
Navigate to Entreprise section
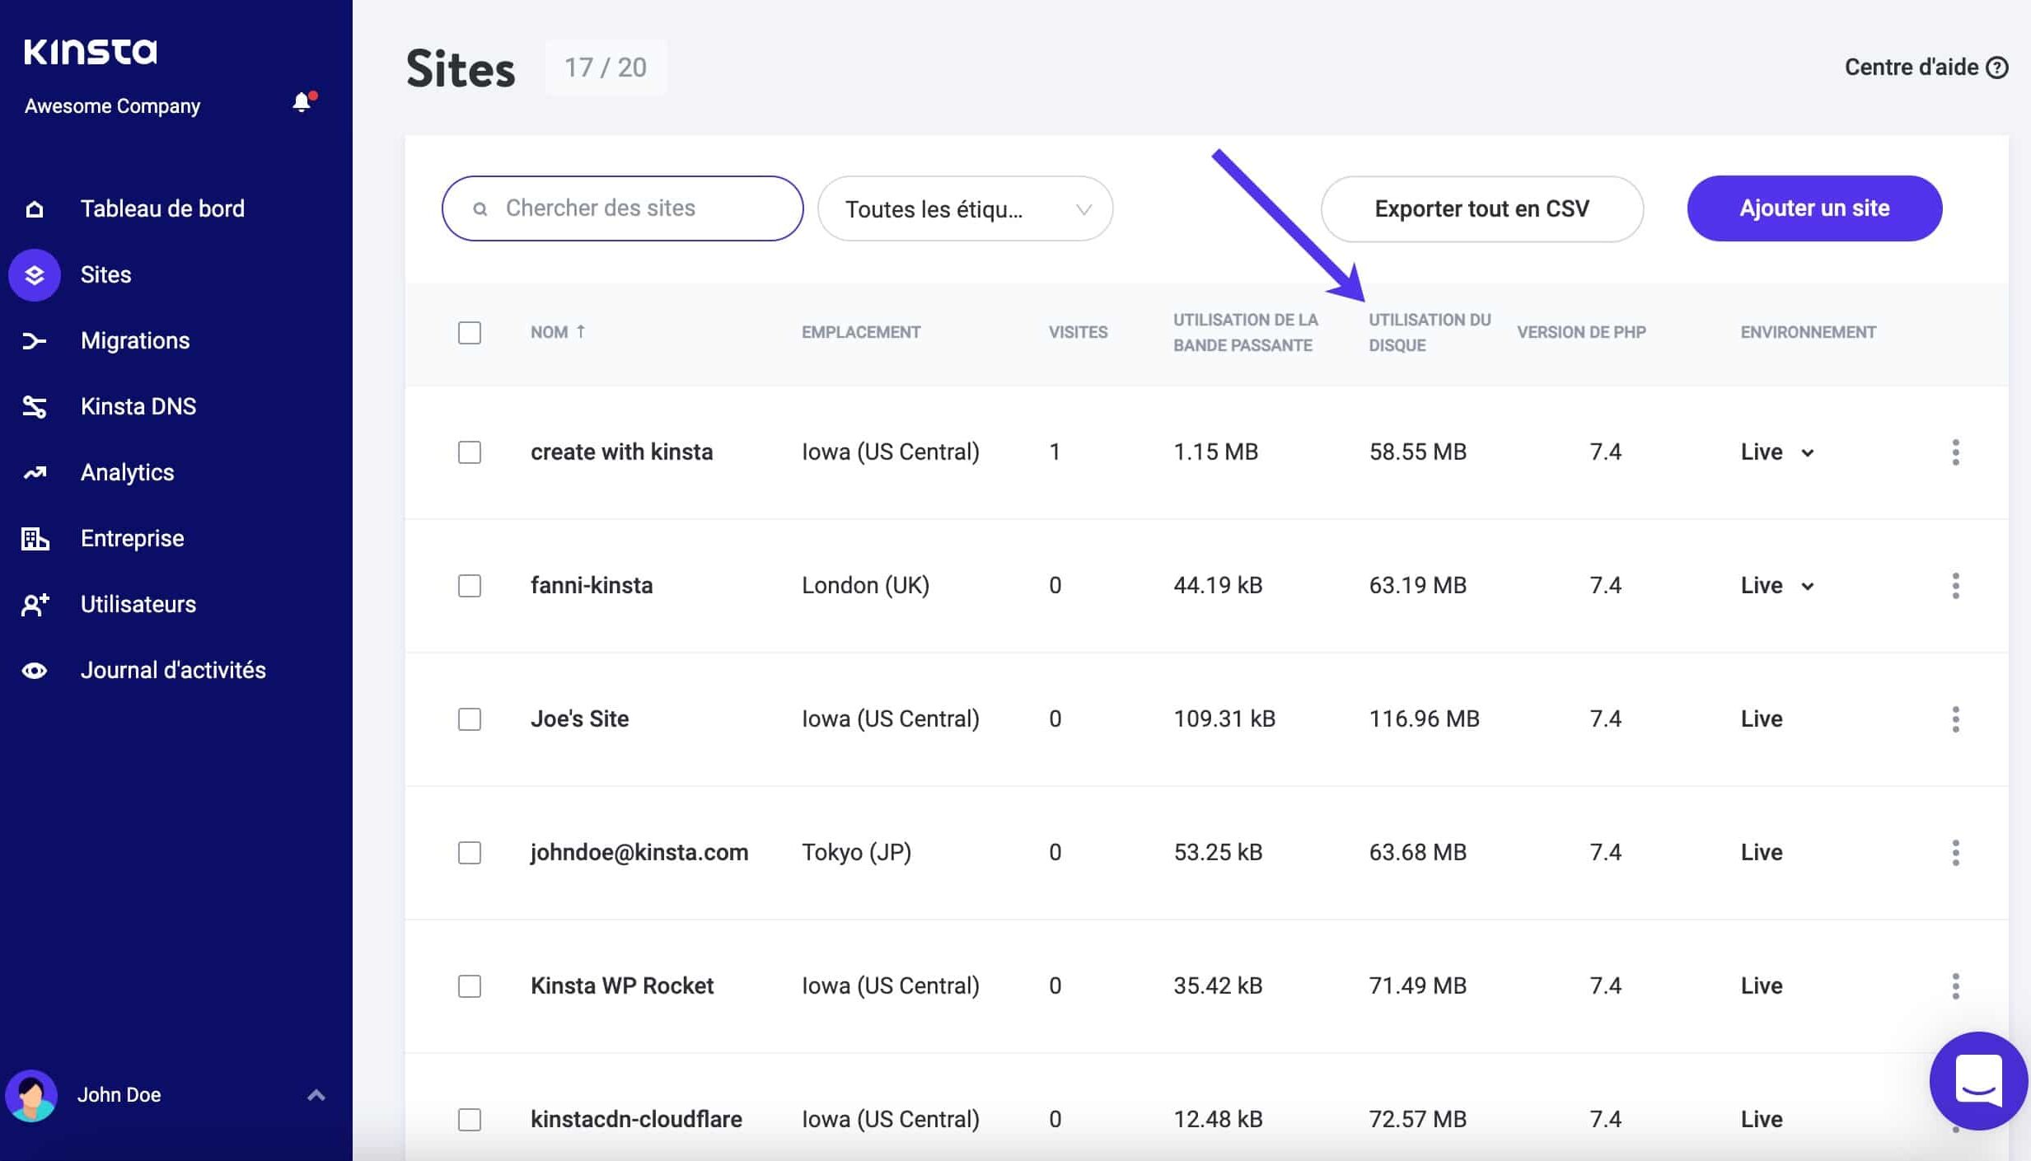(x=131, y=537)
